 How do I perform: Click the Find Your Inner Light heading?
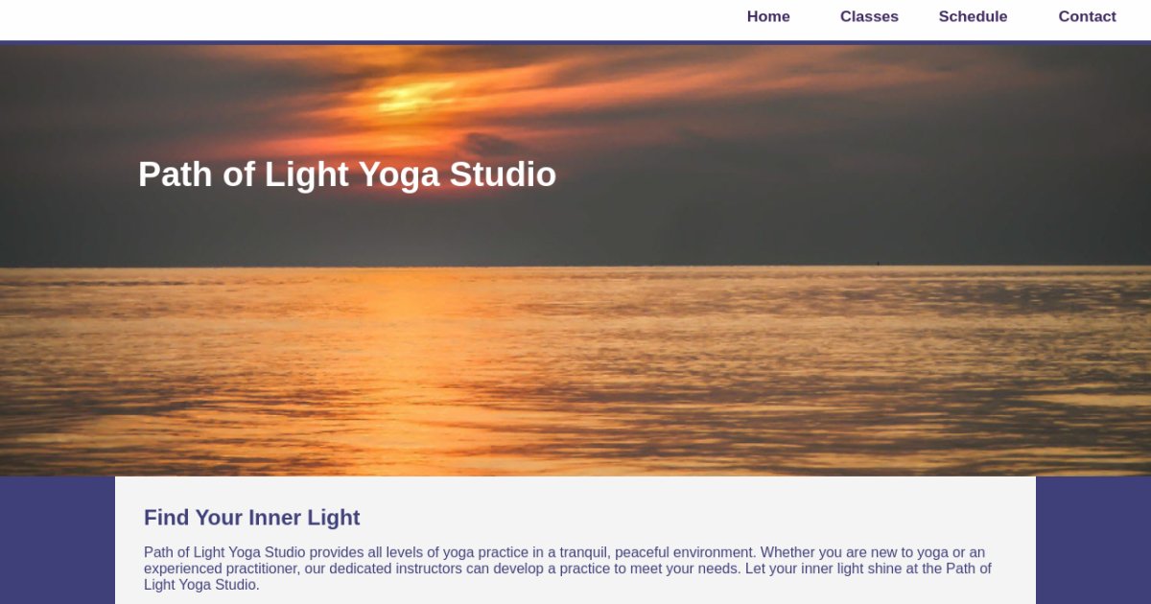252,518
